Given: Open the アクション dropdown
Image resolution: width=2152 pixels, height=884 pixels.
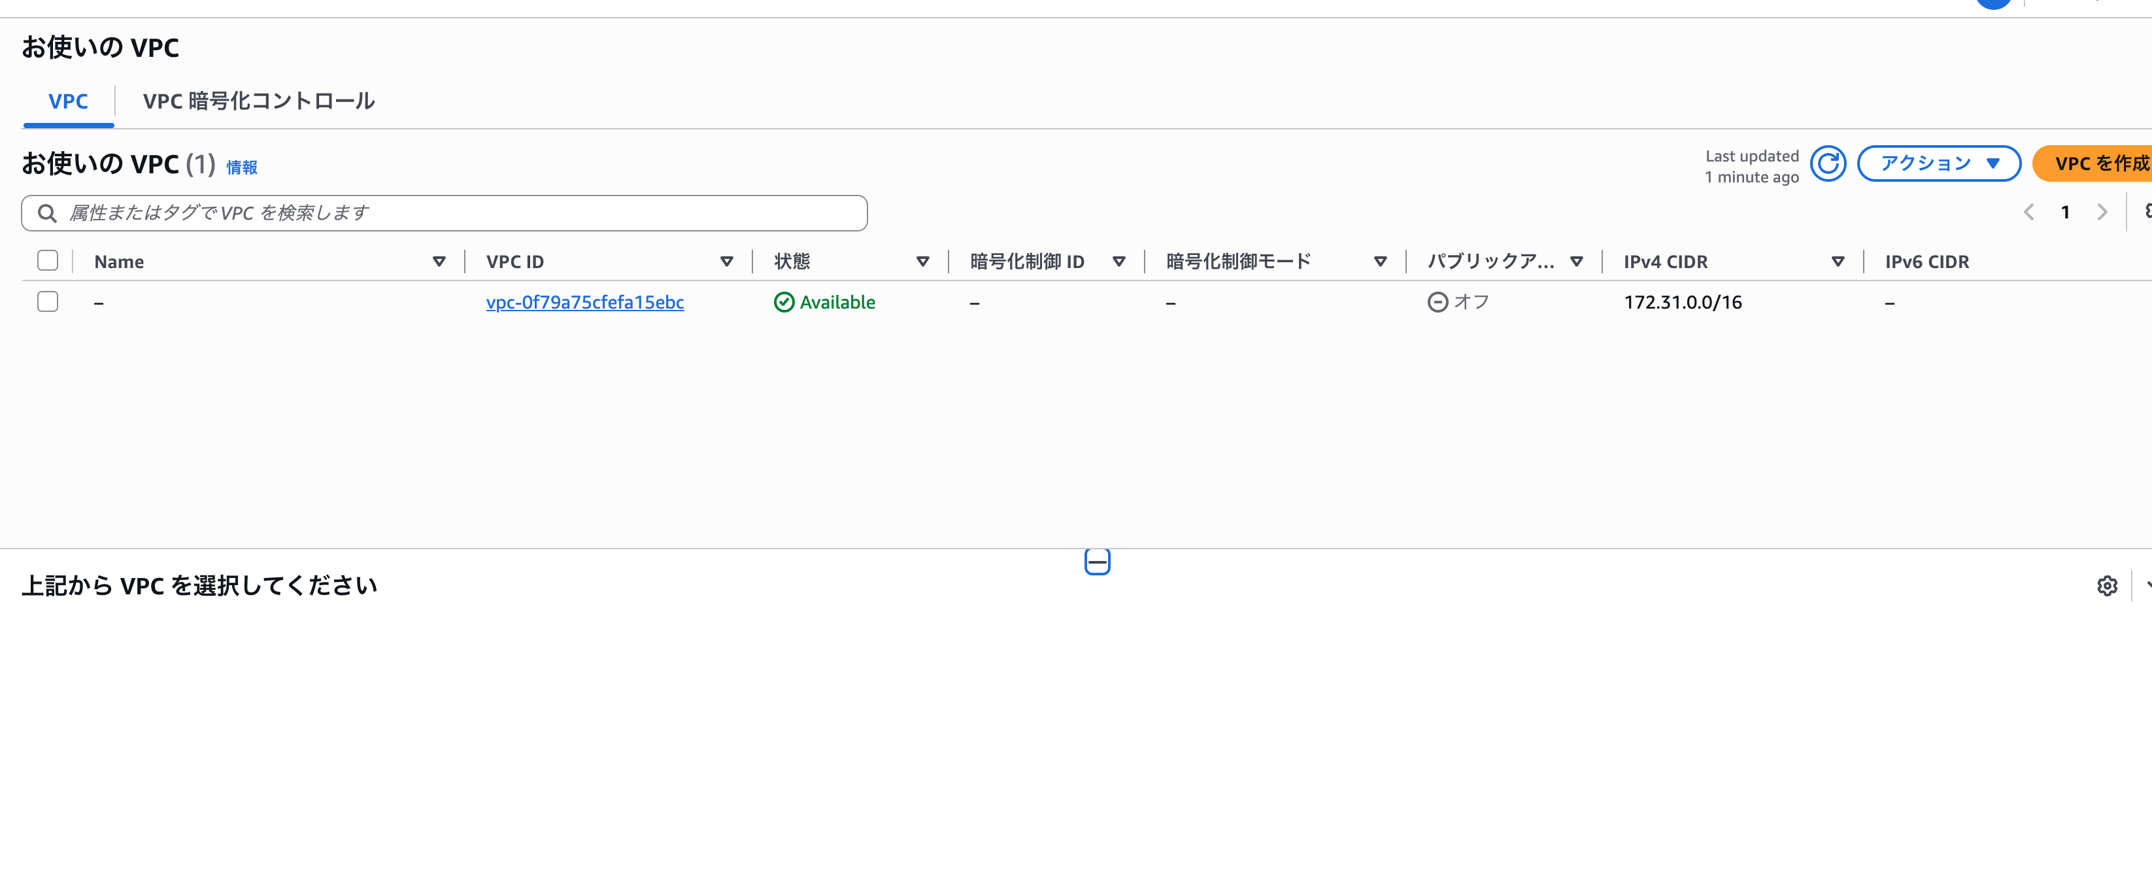Looking at the screenshot, I should coord(1938,163).
